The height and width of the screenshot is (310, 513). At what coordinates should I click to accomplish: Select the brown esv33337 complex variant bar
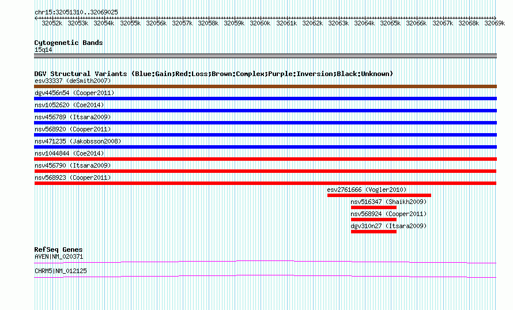coord(265,86)
